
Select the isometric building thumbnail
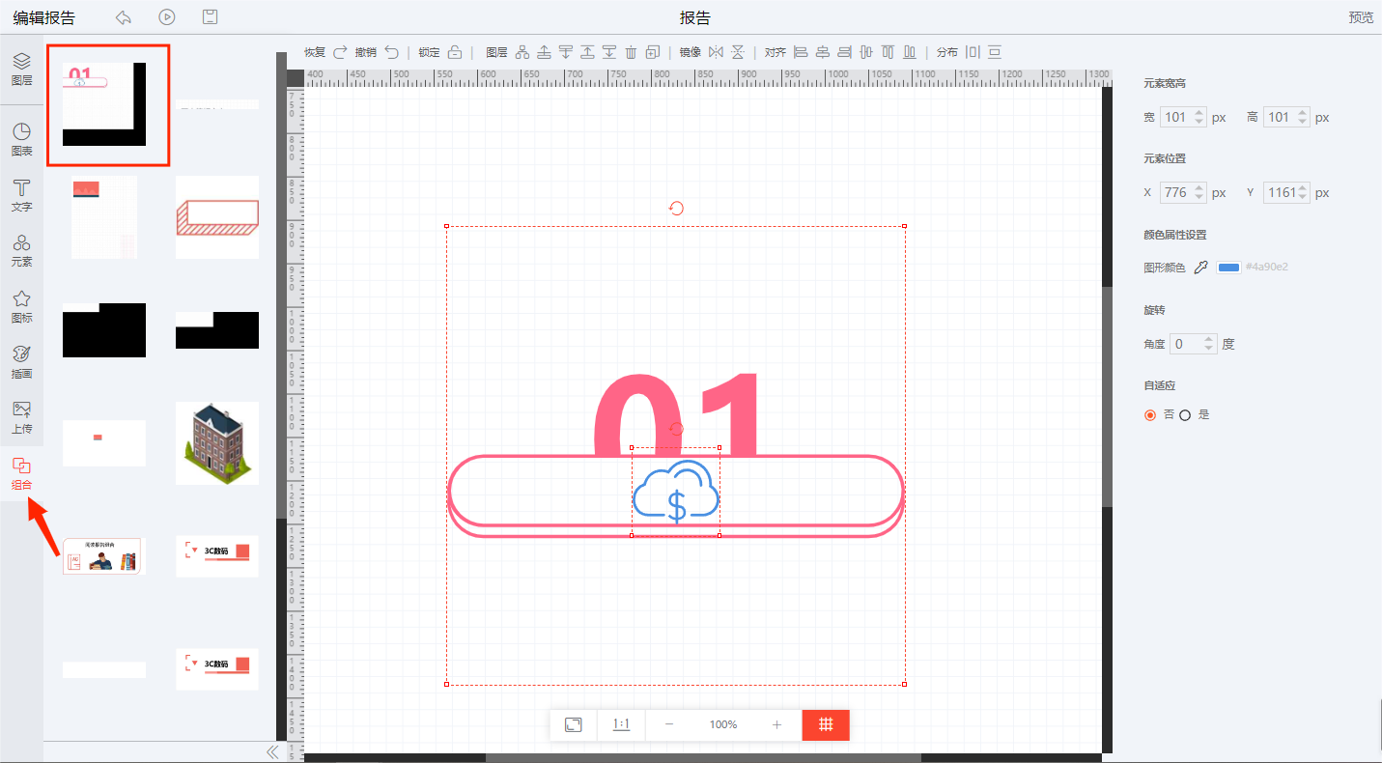click(x=217, y=442)
